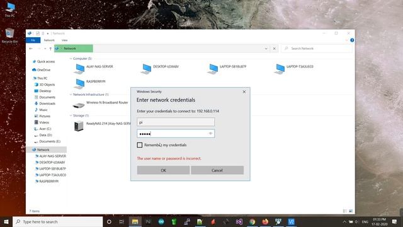Open Google Chrome from the taskbar
This screenshot has height=227, width=403.
point(252,221)
